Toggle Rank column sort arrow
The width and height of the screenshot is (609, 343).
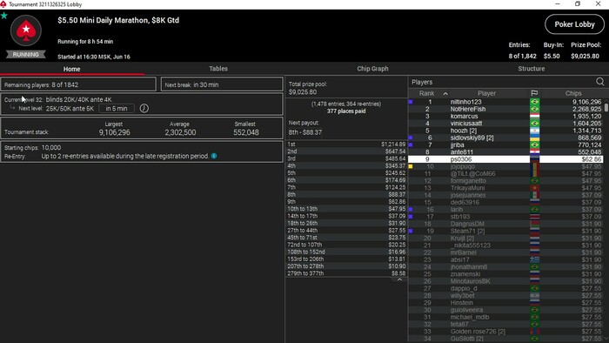coord(445,94)
